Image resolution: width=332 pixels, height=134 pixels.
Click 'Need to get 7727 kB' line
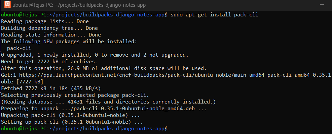pos(49,62)
